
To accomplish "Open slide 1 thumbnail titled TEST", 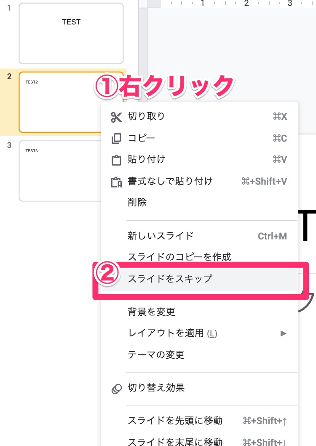I will (x=71, y=33).
